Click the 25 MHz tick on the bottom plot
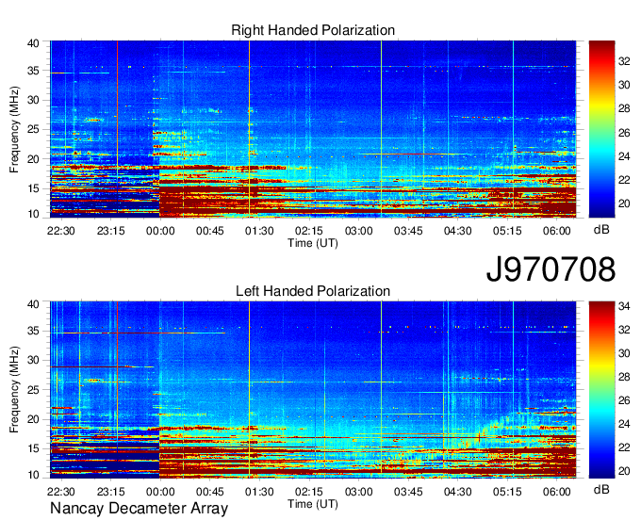Screen dimensions: 641x520 coord(33,390)
